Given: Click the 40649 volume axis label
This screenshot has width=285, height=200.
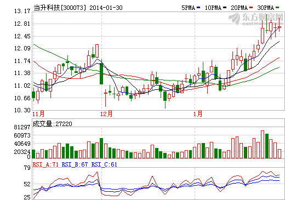Looking at the screenshot, I should tap(22, 144).
